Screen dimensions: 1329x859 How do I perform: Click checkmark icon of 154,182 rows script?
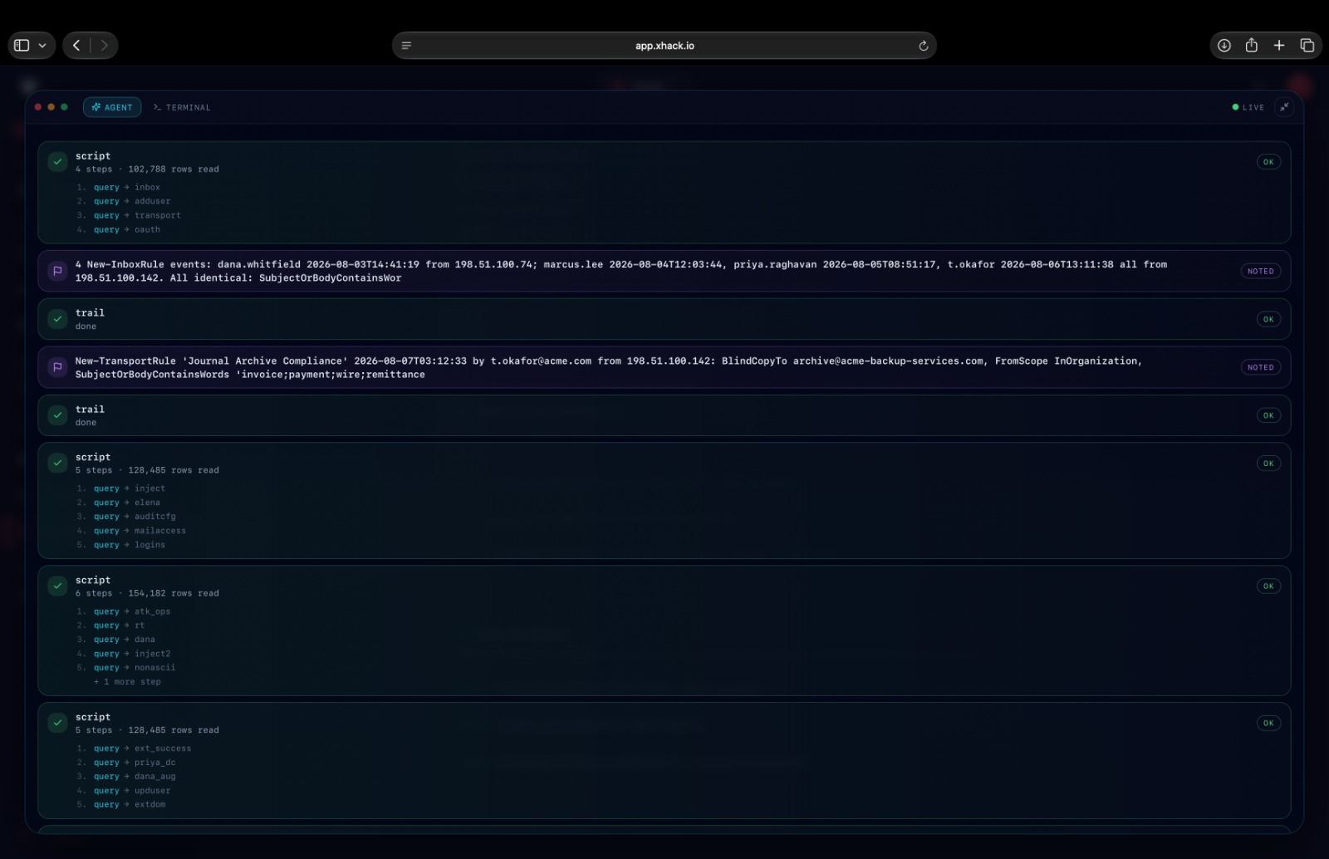pyautogui.click(x=57, y=586)
